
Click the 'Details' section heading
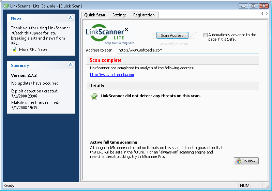96,86
